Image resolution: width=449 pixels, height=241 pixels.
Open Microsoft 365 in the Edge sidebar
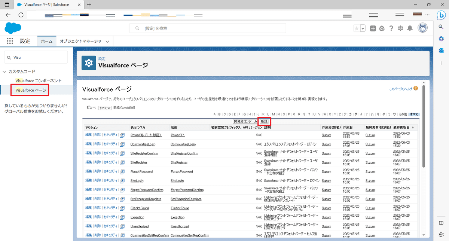click(x=441, y=39)
